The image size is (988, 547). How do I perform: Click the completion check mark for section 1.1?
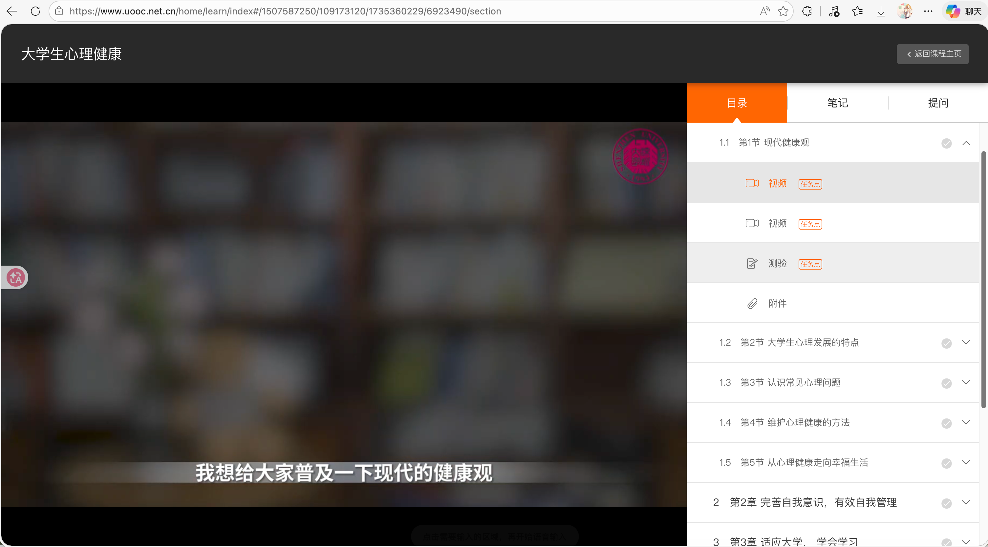(946, 143)
